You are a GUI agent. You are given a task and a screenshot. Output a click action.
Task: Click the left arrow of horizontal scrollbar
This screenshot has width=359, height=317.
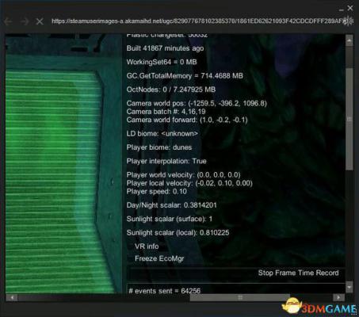coord(12,297)
